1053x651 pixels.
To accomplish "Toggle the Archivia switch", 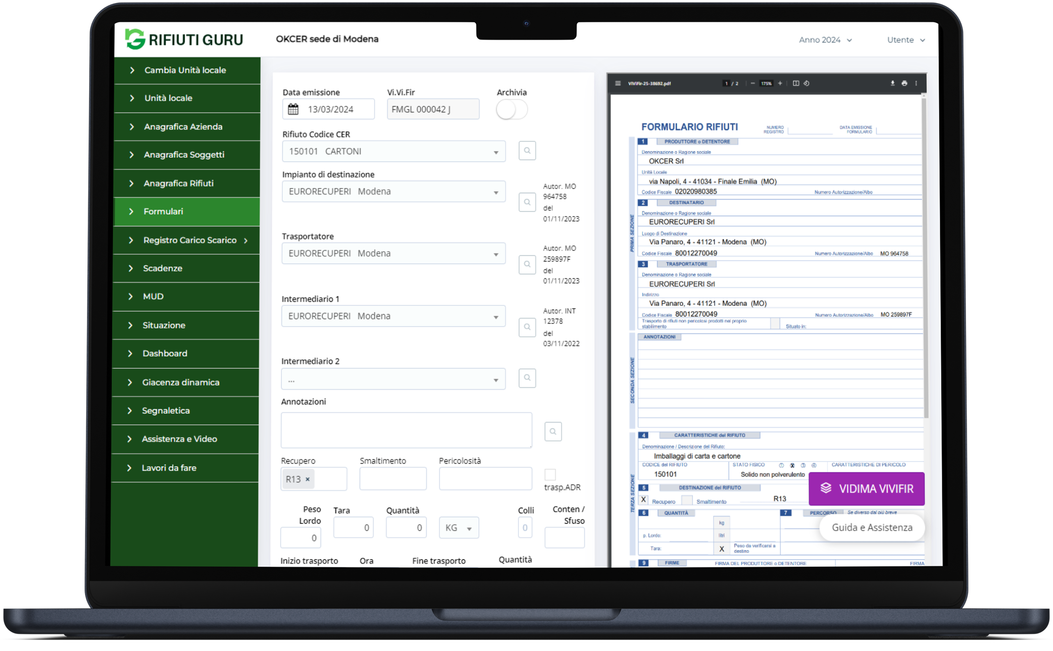I will (x=512, y=110).
